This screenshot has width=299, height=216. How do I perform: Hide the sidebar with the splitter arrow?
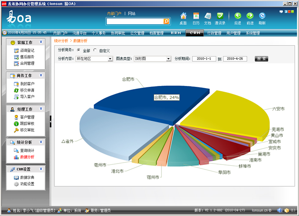(51, 121)
